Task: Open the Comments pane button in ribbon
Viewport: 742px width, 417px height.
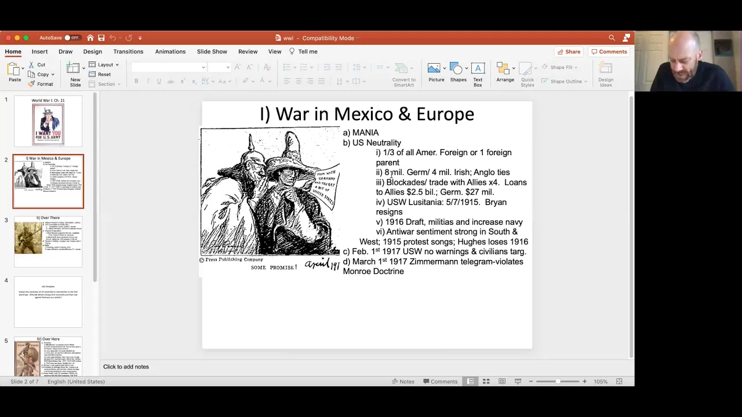Action: (609, 52)
